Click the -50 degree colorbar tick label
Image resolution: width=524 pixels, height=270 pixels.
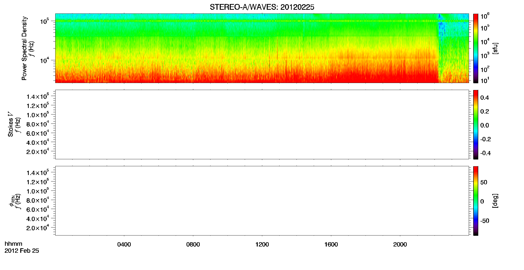click(485, 221)
